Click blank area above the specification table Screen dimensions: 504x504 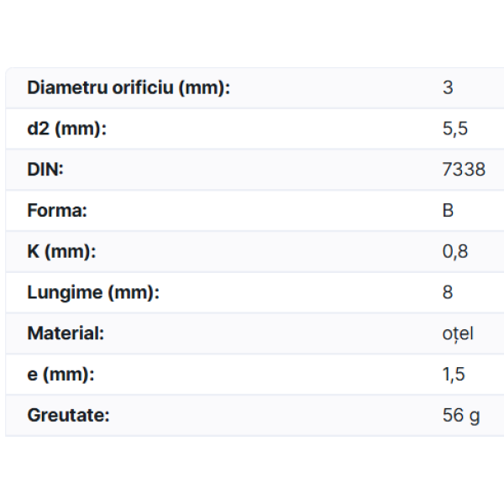coord(252,34)
